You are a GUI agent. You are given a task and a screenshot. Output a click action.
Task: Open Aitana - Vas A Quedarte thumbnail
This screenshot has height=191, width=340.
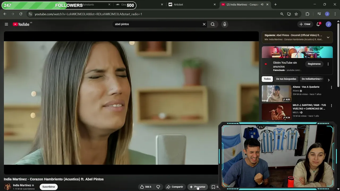(276, 93)
